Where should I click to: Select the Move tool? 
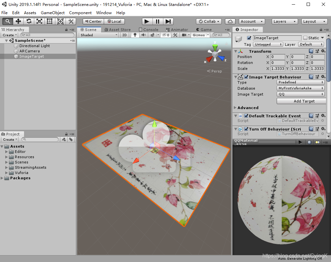[x=18, y=21]
